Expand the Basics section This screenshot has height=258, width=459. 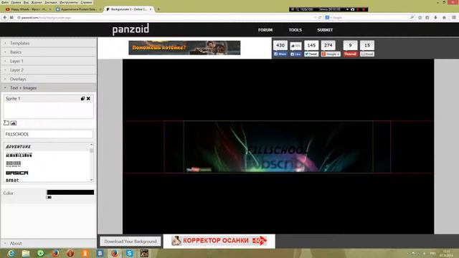49,52
